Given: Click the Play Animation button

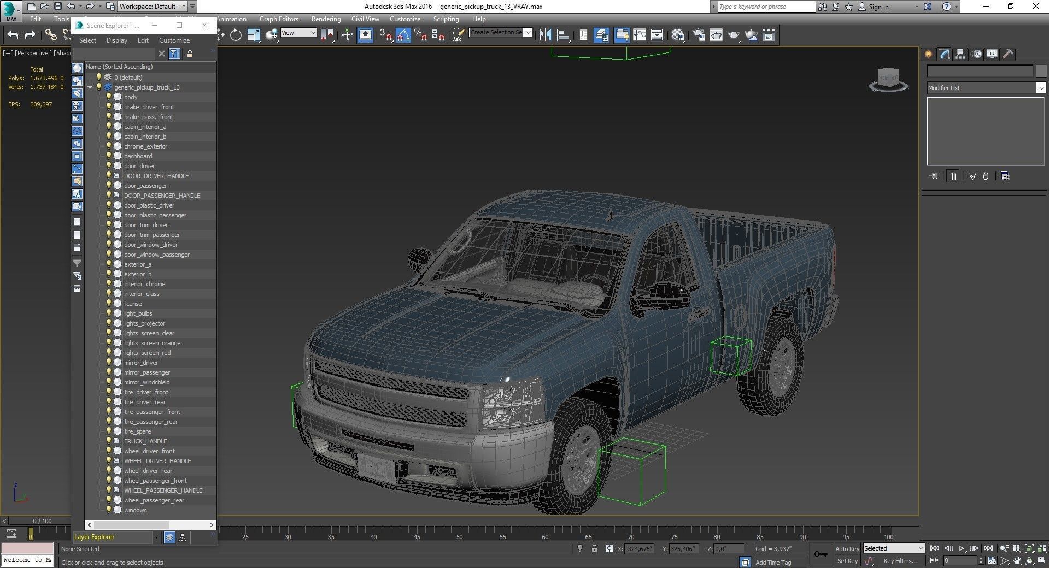Looking at the screenshot, I should tap(962, 548).
